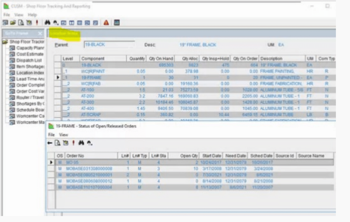This screenshot has height=222, width=350.
Task: Click the back arrow in the 19-FRAME window
Action: pos(50,143)
